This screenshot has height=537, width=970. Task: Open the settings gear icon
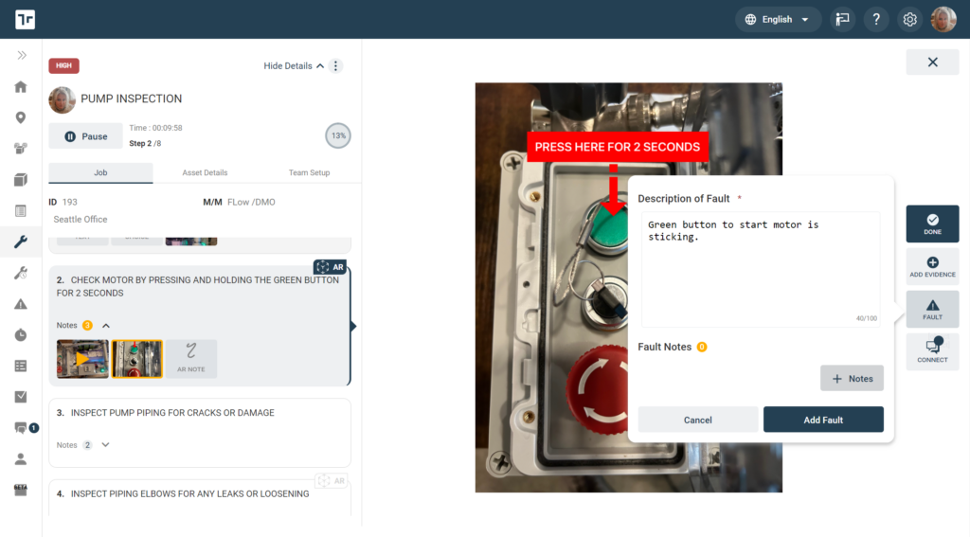click(x=909, y=19)
